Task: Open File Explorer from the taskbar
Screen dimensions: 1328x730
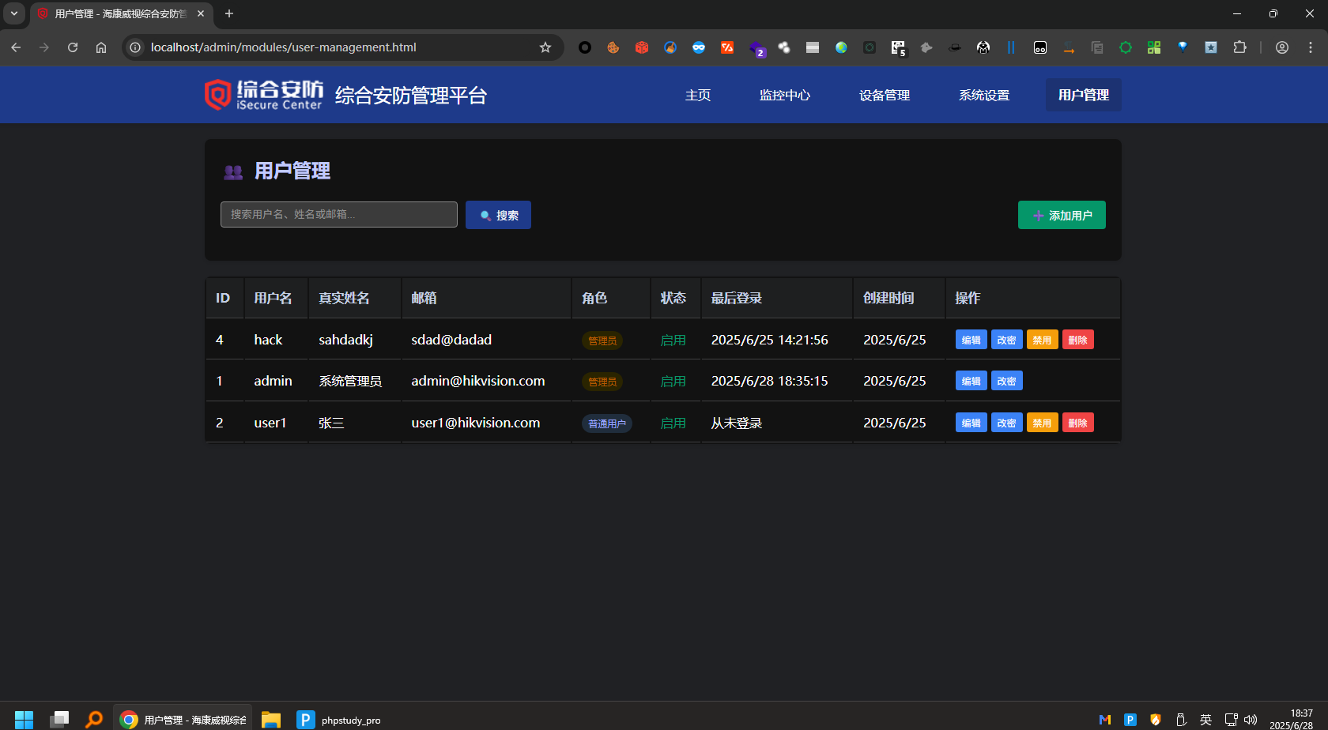Action: tap(271, 720)
